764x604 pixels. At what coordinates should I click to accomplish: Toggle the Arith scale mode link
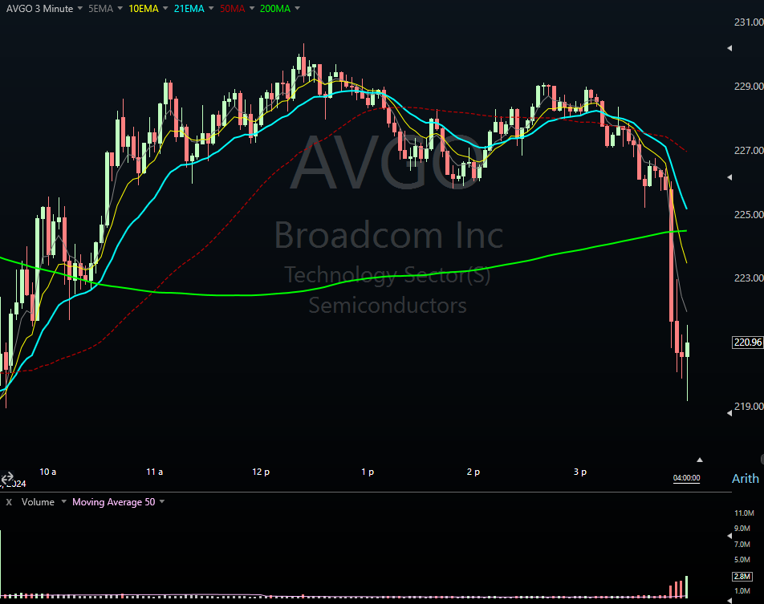pyautogui.click(x=746, y=478)
